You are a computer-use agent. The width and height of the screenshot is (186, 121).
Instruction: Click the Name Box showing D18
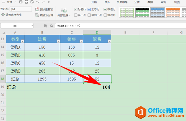16,26
